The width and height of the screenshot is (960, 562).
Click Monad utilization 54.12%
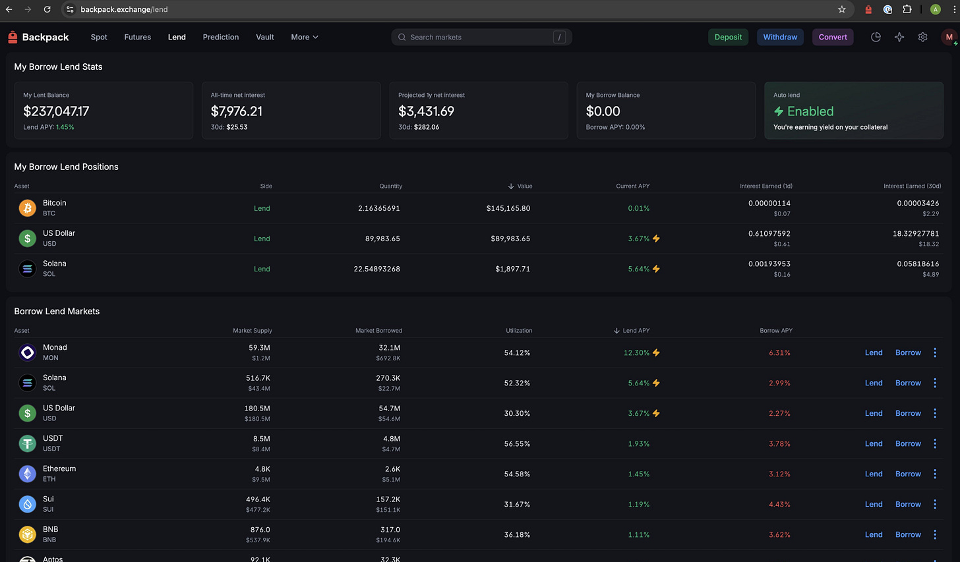[517, 352]
